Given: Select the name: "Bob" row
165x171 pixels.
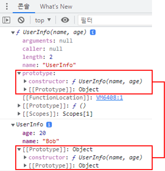Looking at the screenshot, I should coord(41,141).
